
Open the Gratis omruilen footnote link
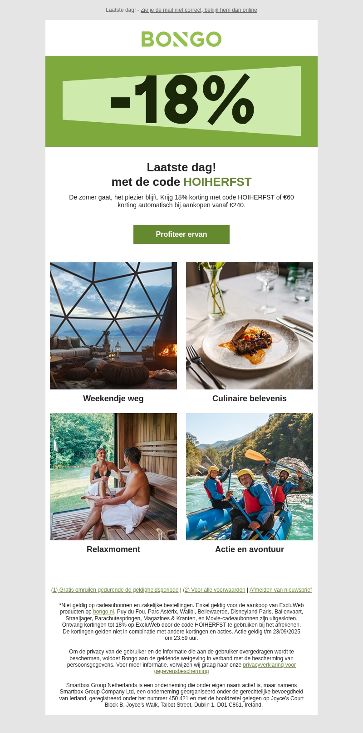[115, 590]
